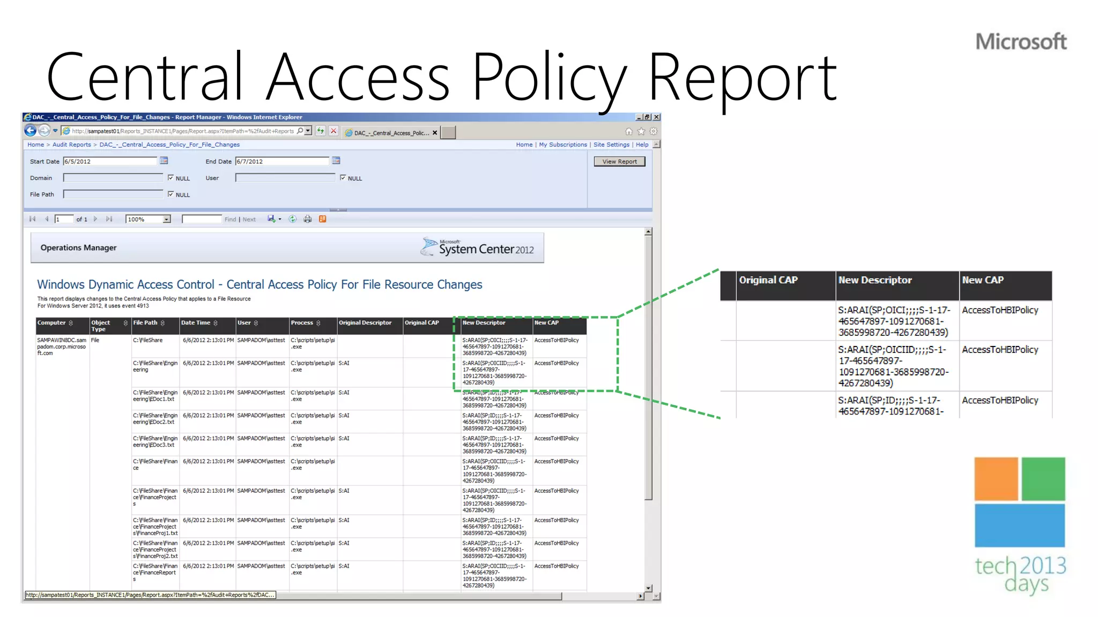This screenshot has height=617, width=1098.
Task: Toggle the User NULL checkbox
Action: [343, 178]
